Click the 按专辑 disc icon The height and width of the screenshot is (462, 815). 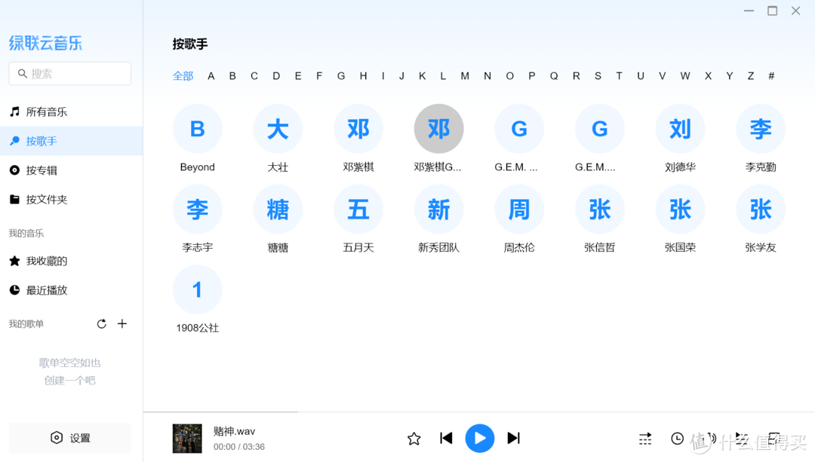click(x=14, y=170)
